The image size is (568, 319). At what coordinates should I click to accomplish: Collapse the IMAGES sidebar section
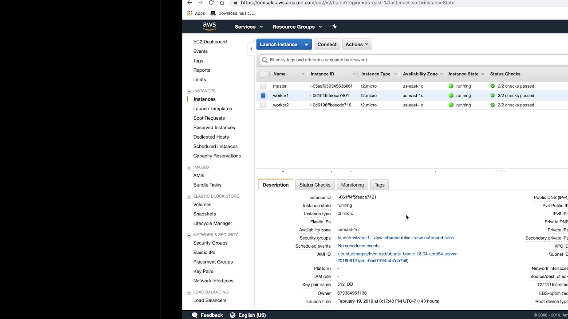point(189,167)
